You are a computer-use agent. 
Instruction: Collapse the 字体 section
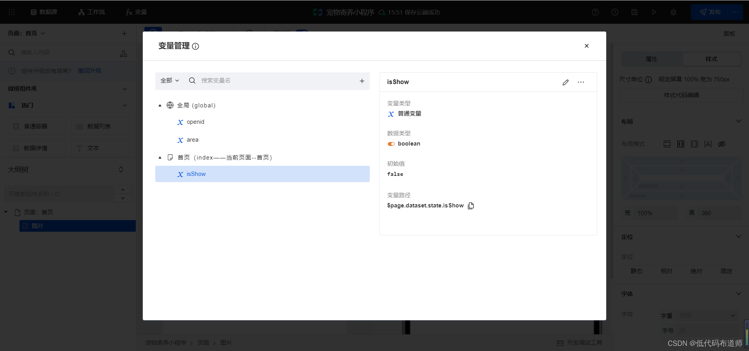click(738, 293)
